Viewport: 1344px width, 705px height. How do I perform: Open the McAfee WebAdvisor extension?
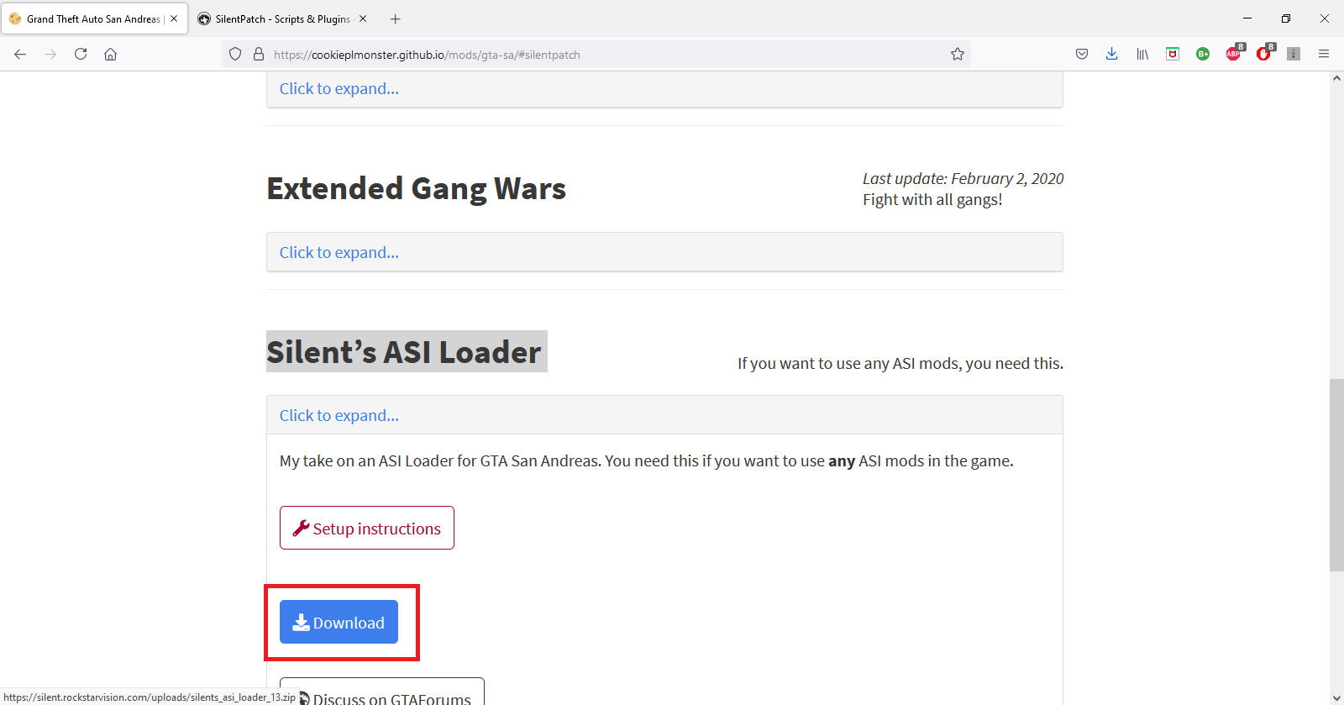(x=1173, y=54)
